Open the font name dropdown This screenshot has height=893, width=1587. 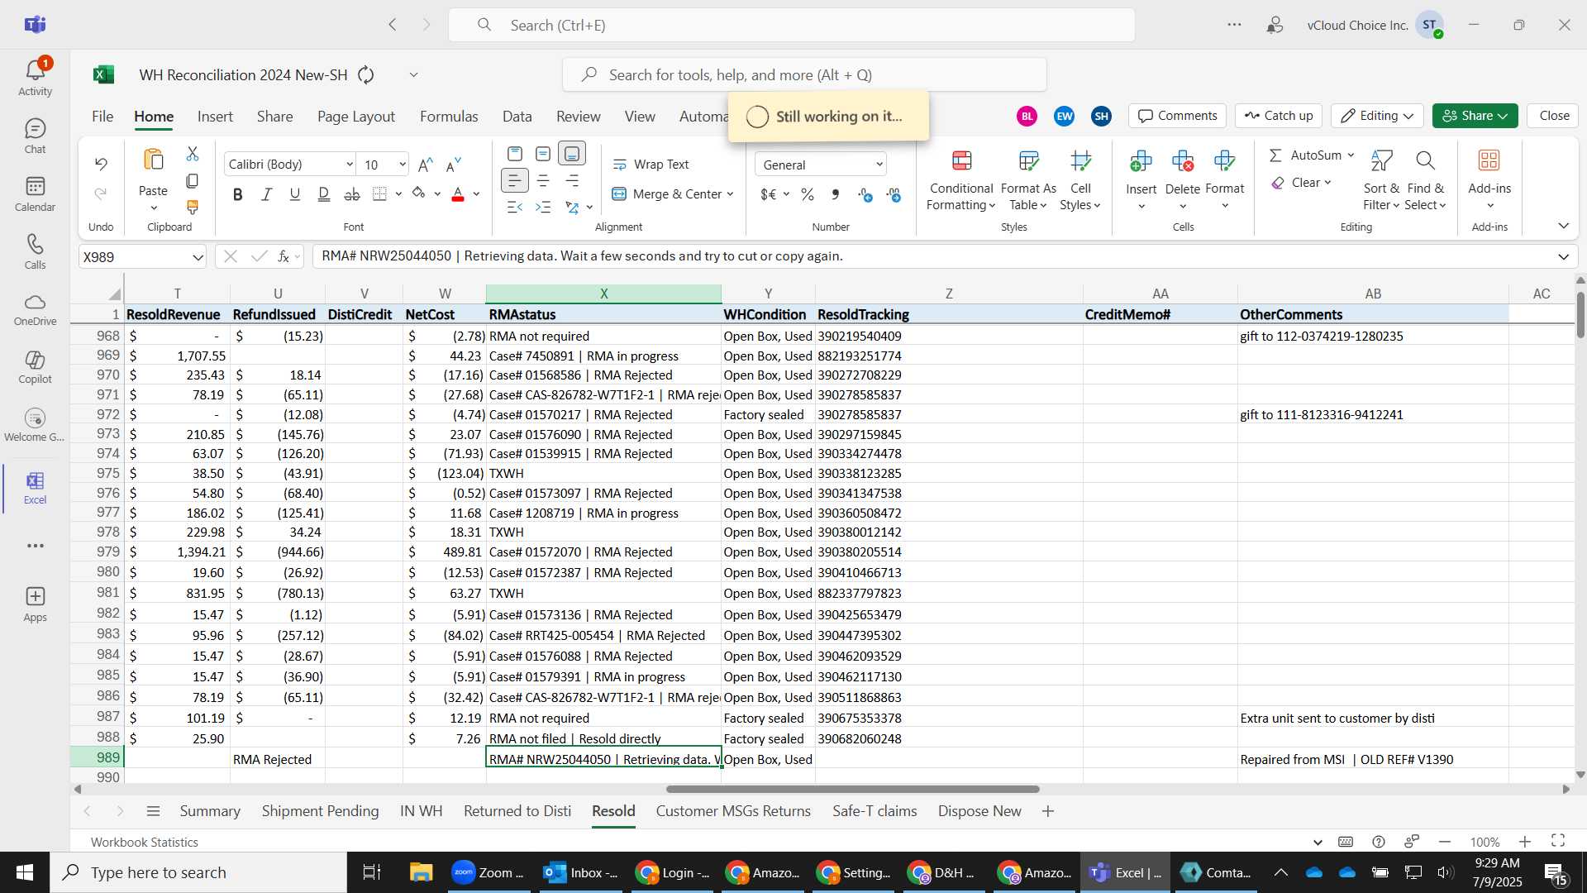pos(350,165)
